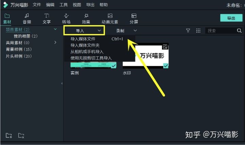Select 共用素材 (0) in the tree
245x145 pixels.
(x=18, y=43)
